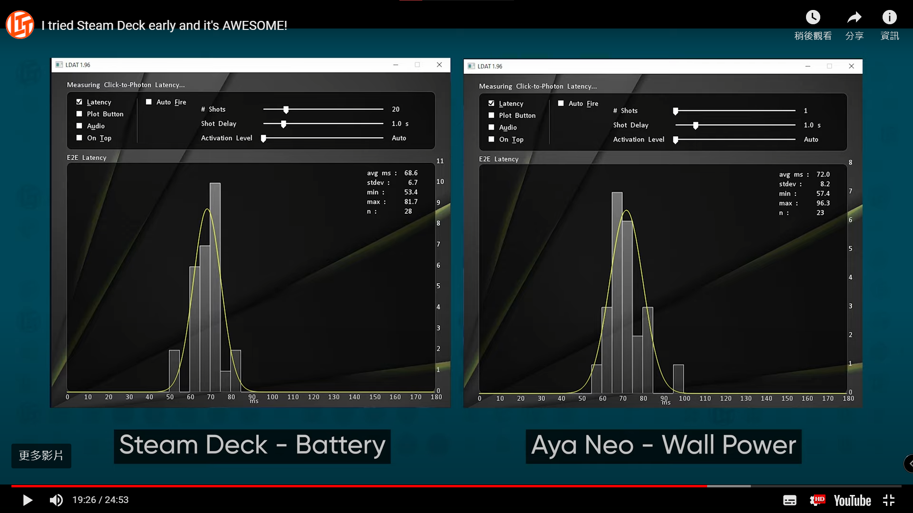Mute the video volume

56,500
